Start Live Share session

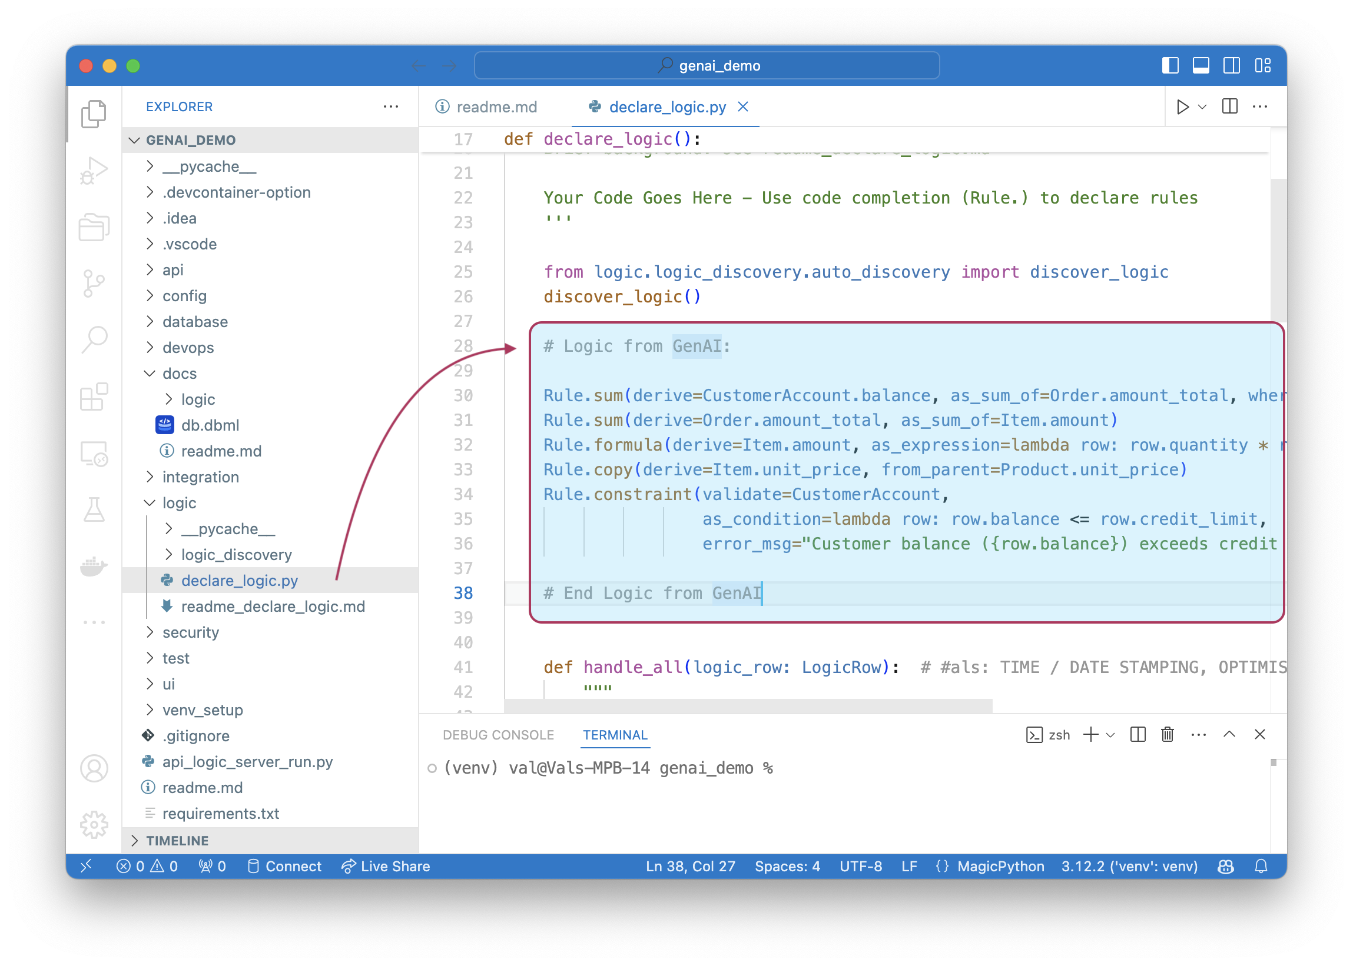(x=386, y=867)
